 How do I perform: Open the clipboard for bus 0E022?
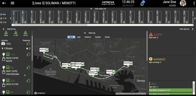pos(4,85)
